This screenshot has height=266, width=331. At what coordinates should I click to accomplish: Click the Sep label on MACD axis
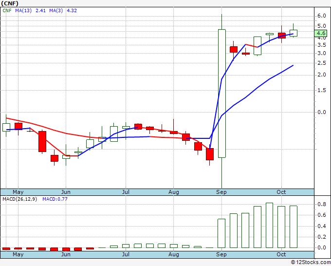coord(221,254)
